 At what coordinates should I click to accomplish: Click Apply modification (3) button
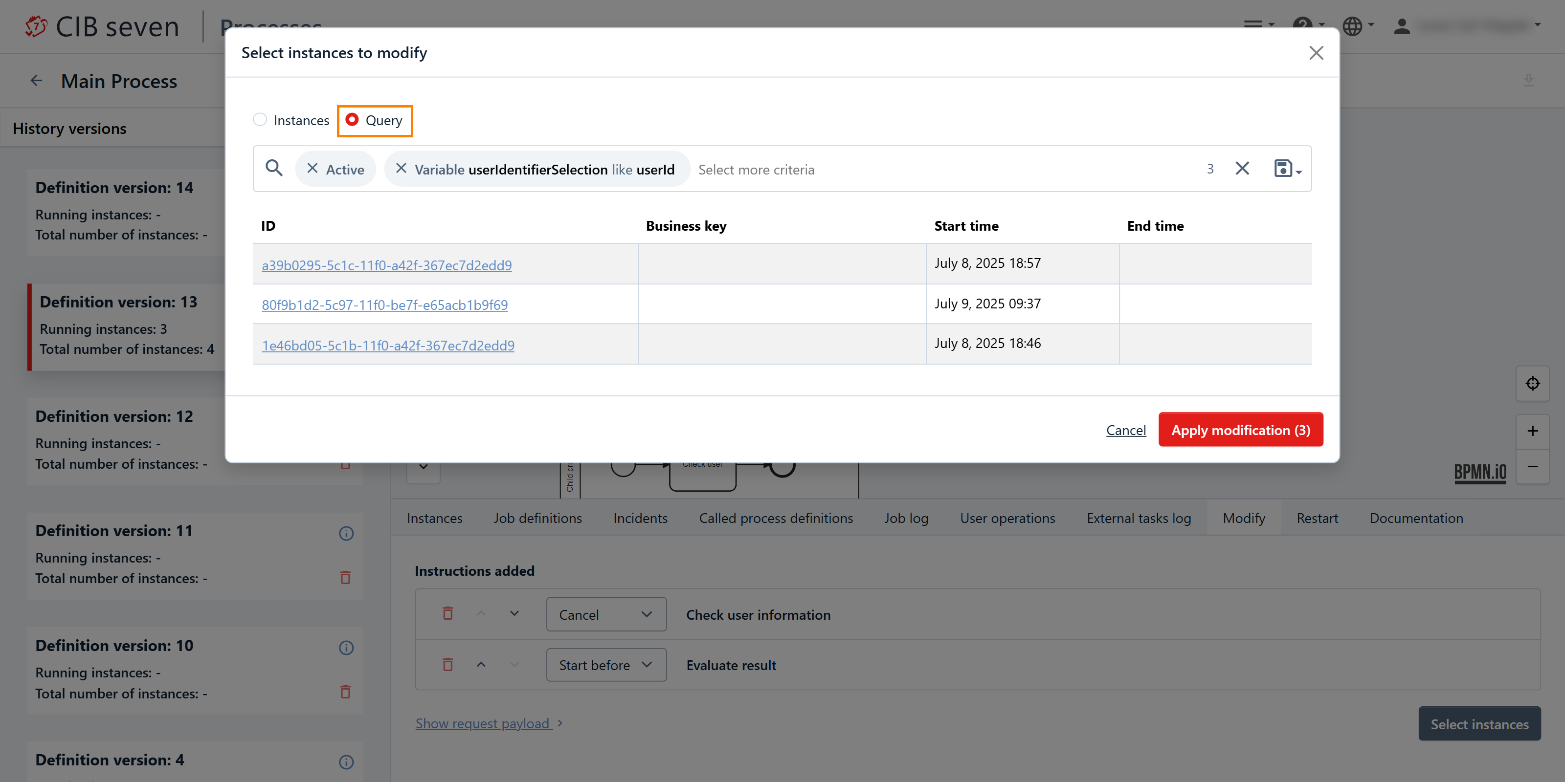click(1240, 430)
